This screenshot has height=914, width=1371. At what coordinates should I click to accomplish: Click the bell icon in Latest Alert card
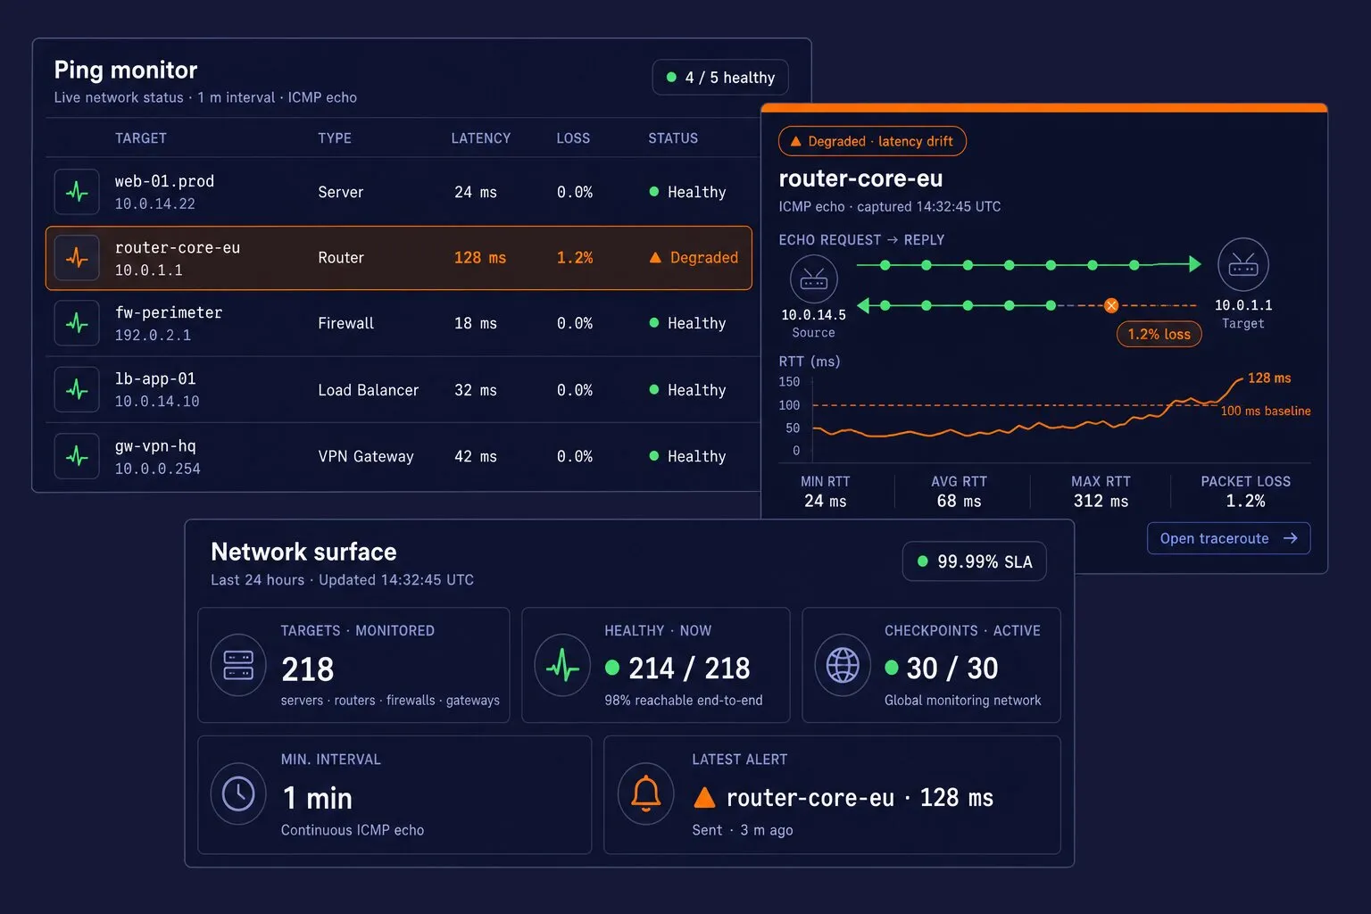(646, 794)
